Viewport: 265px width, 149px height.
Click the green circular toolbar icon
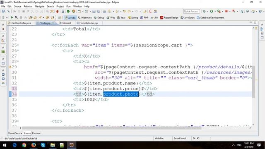pyautogui.click(x=68, y=11)
